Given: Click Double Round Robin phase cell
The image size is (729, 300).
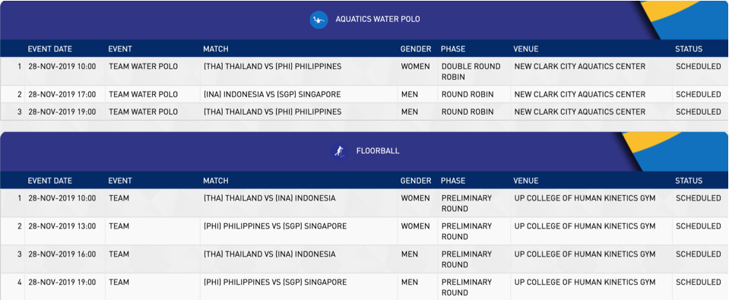Looking at the screenshot, I should 471,71.
